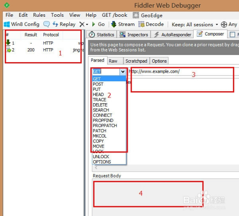Click the # column header
Screen dimensions: 239x216
[13, 34]
